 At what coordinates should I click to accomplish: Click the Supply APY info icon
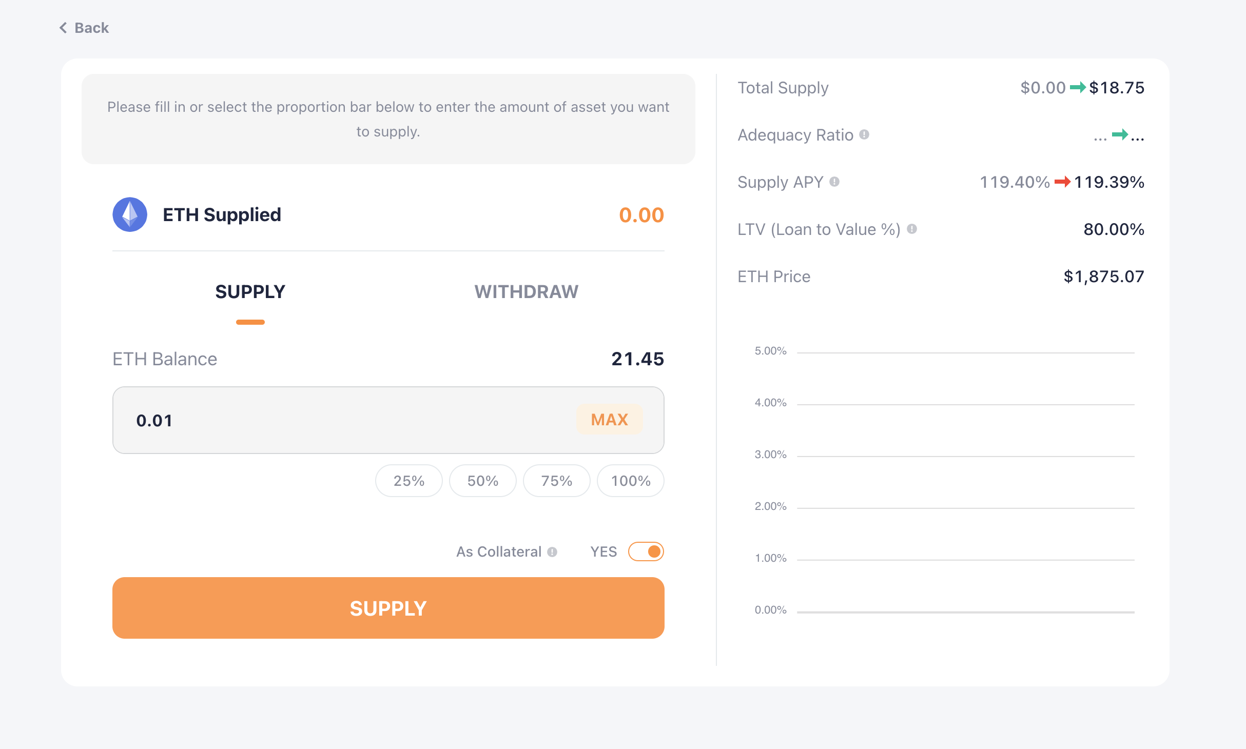(834, 182)
